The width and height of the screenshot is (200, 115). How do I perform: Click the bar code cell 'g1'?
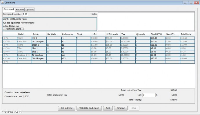(54, 45)
